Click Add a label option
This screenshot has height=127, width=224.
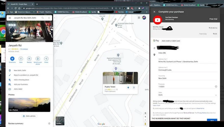tap(29, 89)
